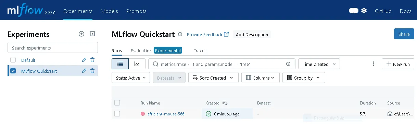
Task: Open the Provide Feedback link
Action: 208,34
